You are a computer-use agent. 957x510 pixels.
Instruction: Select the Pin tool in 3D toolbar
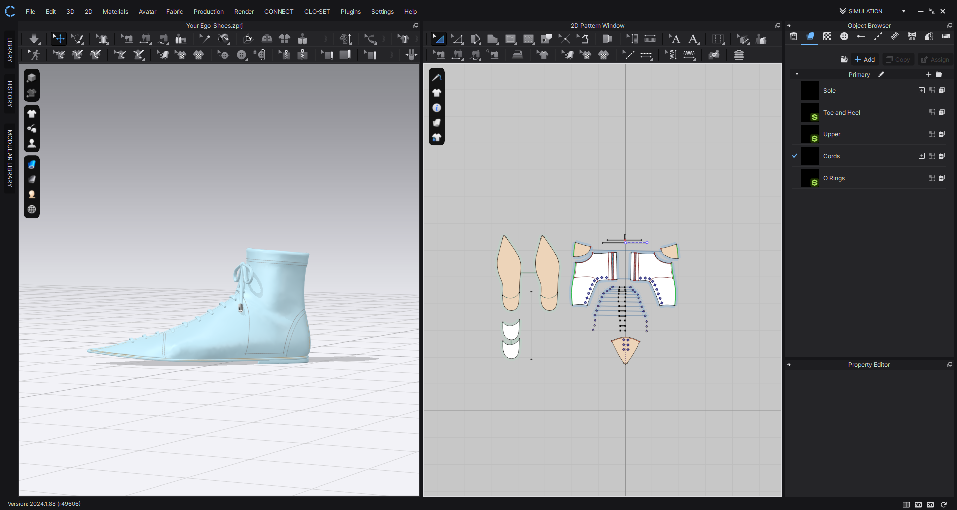[x=205, y=39]
